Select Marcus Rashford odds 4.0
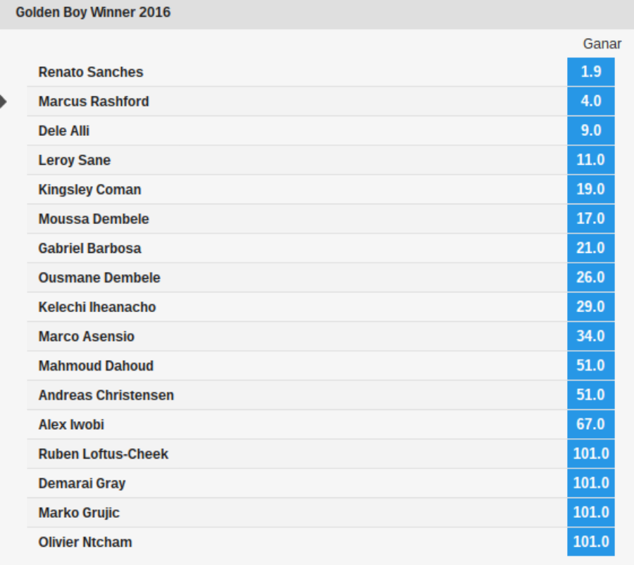 [x=591, y=101]
